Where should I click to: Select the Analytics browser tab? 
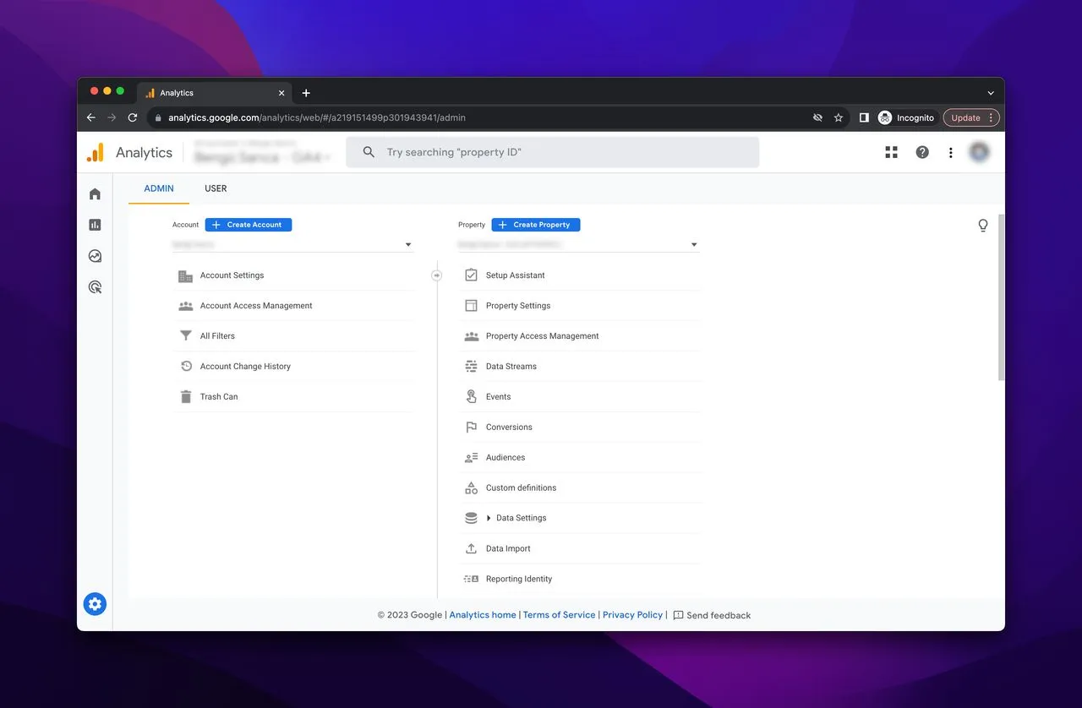(x=215, y=93)
